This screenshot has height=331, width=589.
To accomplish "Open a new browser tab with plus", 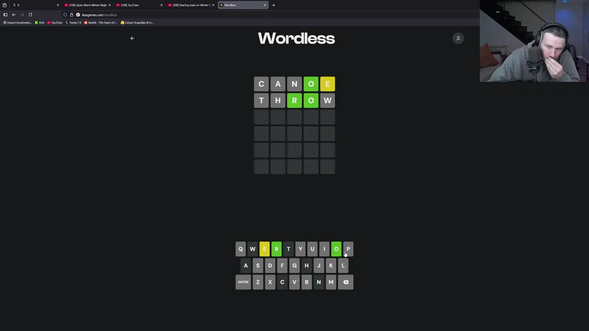I will [274, 5].
